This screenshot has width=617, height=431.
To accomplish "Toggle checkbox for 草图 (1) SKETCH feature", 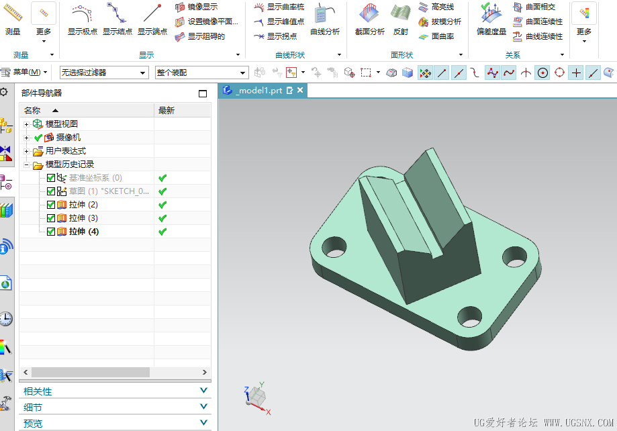I will pyautogui.click(x=51, y=191).
